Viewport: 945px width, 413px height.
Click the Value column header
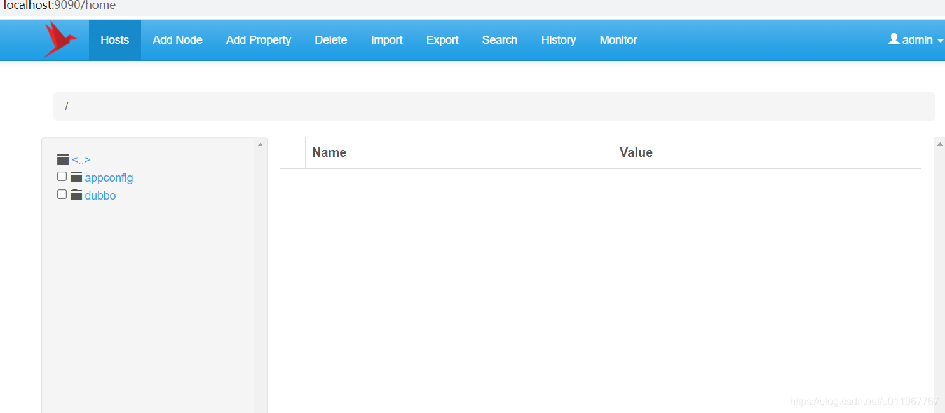pyautogui.click(x=766, y=152)
